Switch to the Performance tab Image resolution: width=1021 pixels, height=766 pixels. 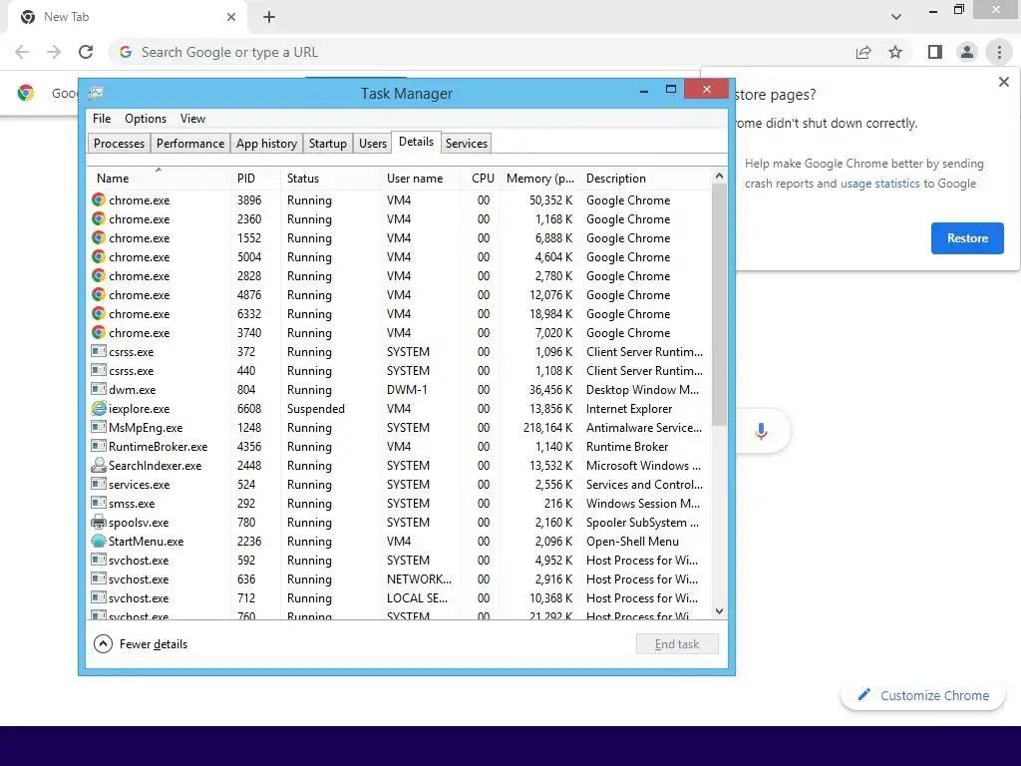tap(190, 144)
